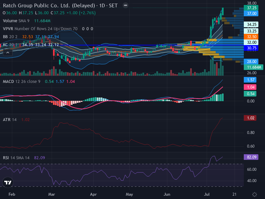Image resolution: width=265 pixels, height=199 pixels.
Task: Click the RSI 82.09 axis label
Action: pyautogui.click(x=251, y=157)
